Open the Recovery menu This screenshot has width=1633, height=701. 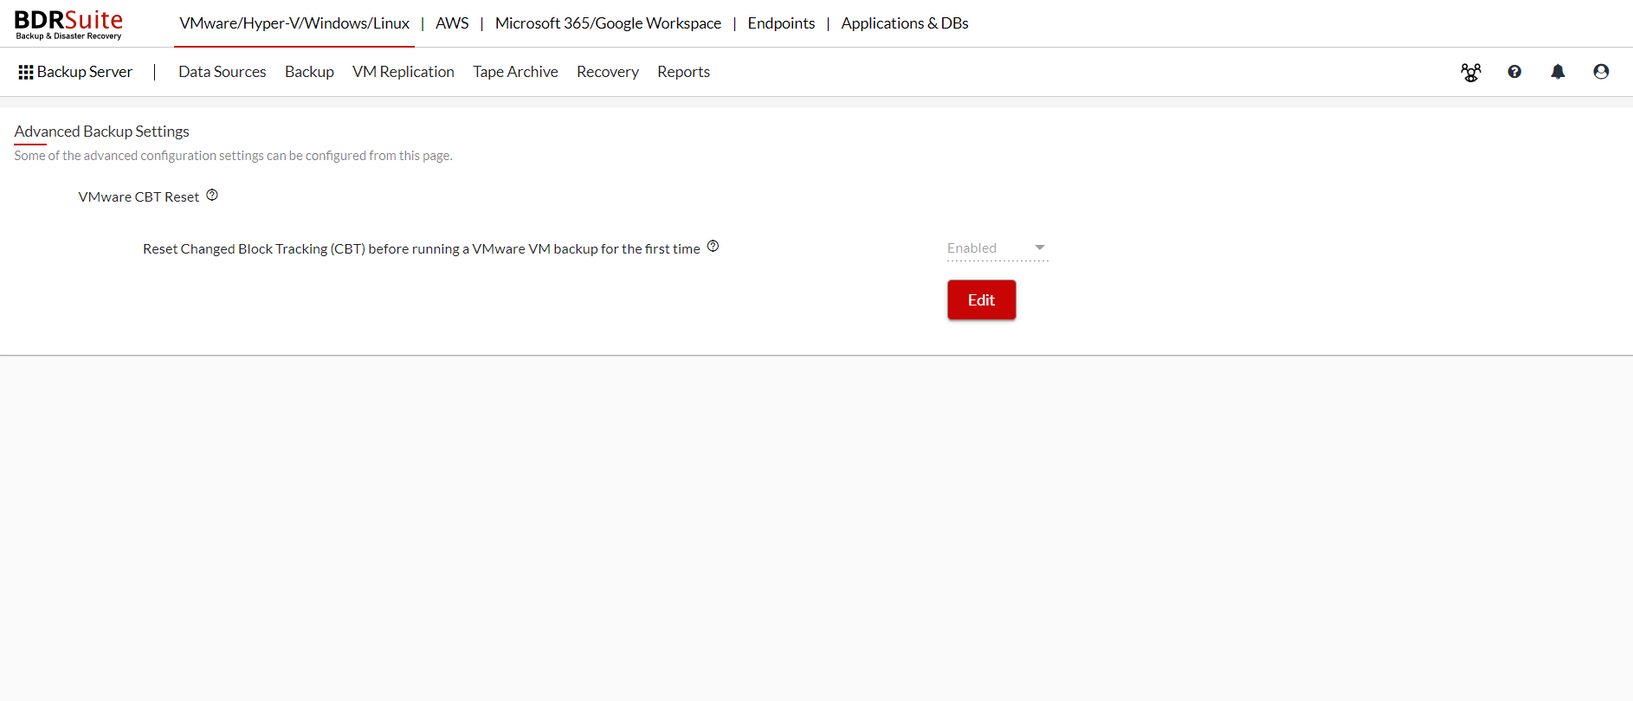click(x=608, y=72)
